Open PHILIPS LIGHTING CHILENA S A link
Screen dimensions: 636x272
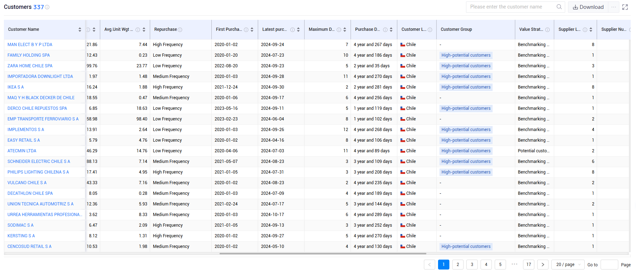[x=38, y=172]
